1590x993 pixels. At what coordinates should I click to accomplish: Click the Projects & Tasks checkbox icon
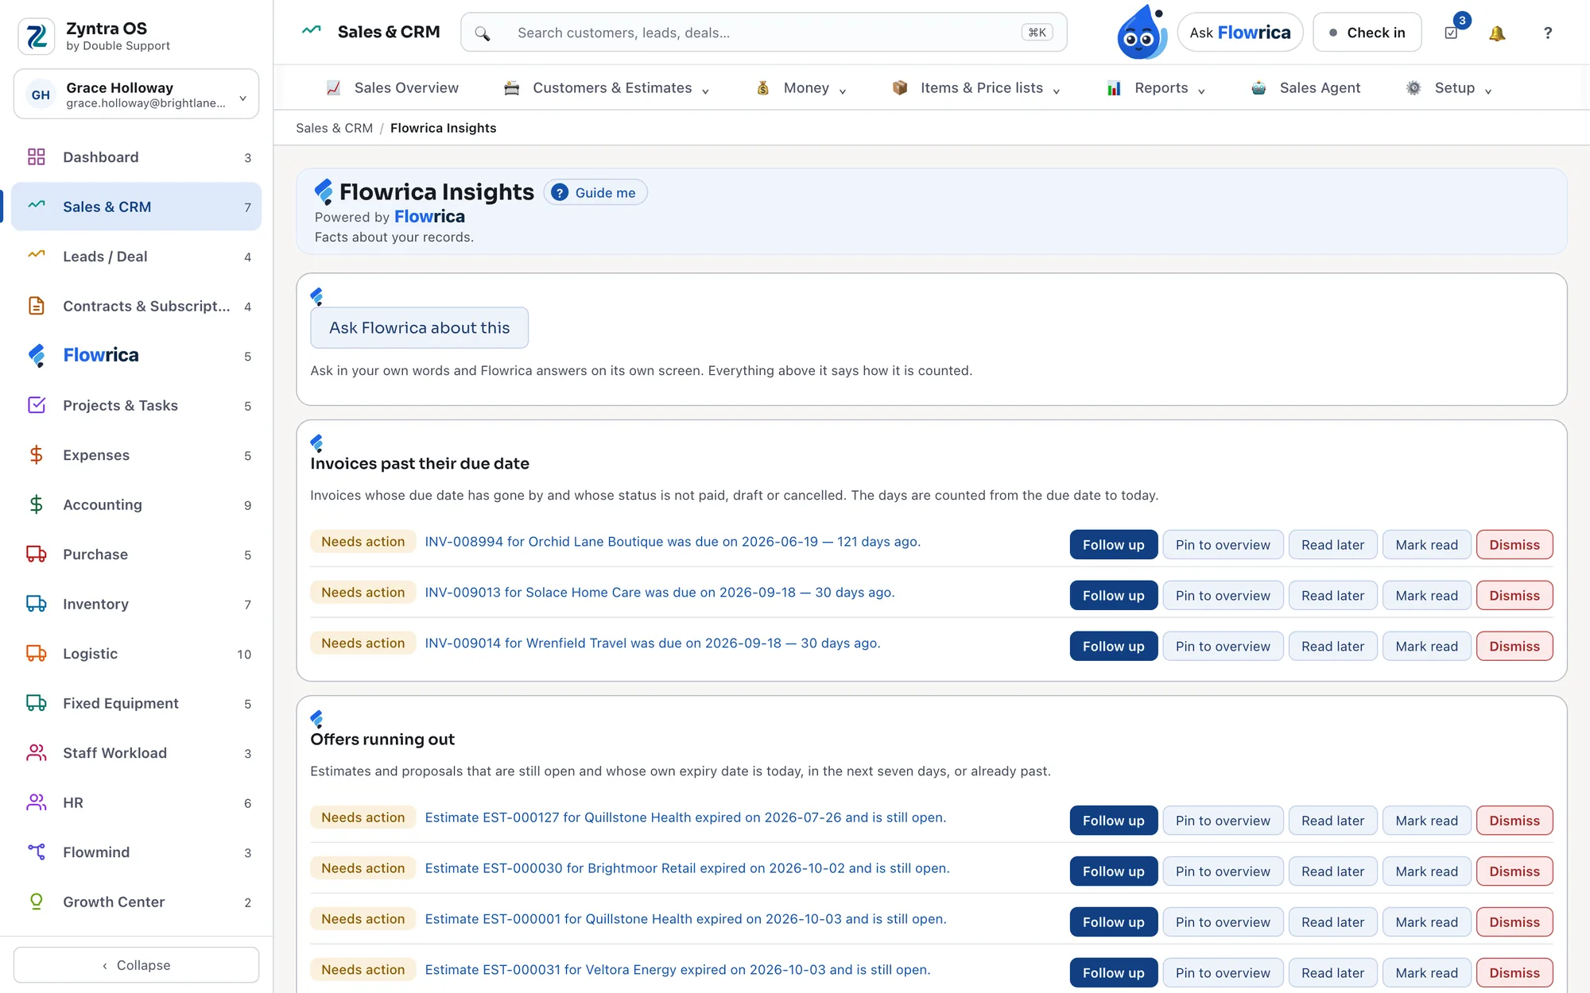coord(37,405)
